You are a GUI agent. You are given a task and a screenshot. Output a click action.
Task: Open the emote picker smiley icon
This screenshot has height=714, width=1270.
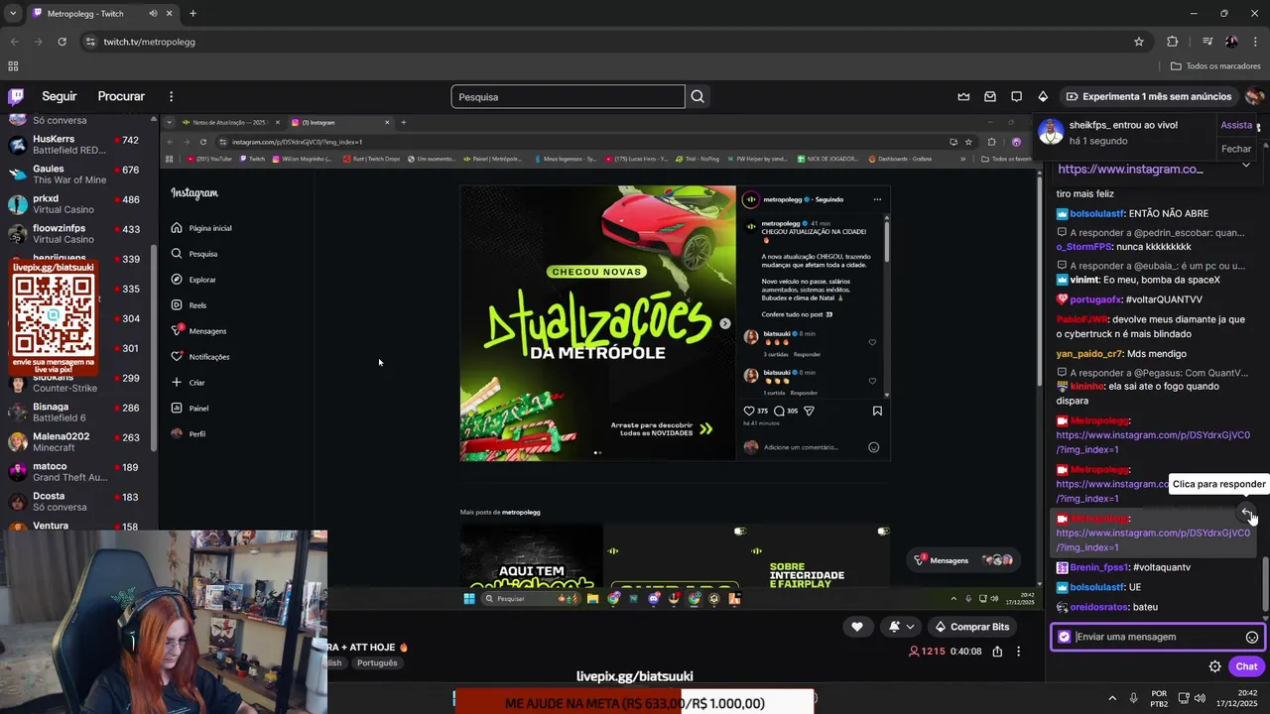[1252, 638]
